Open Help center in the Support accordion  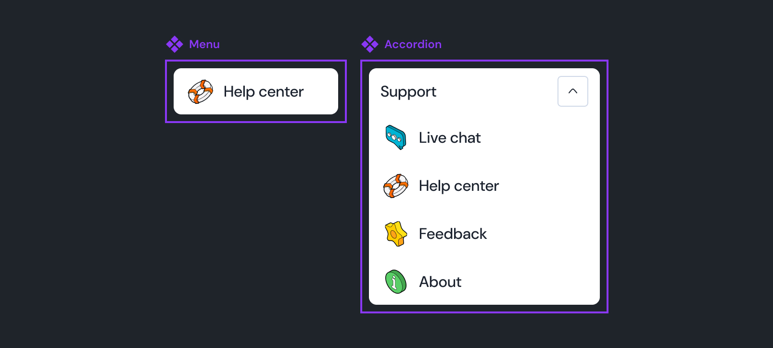click(459, 186)
